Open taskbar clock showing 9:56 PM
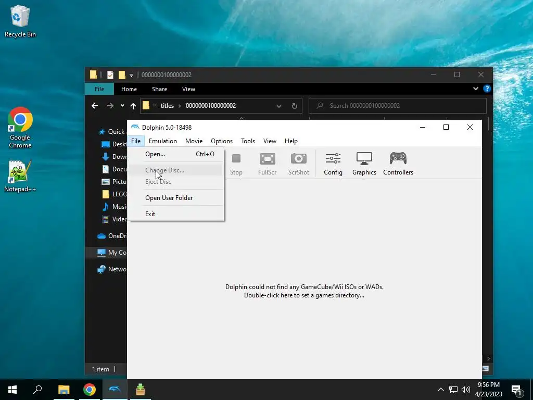This screenshot has width=533, height=400. pos(488,390)
